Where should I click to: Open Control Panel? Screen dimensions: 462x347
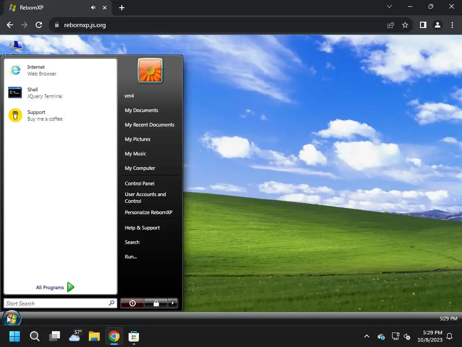[140, 183]
